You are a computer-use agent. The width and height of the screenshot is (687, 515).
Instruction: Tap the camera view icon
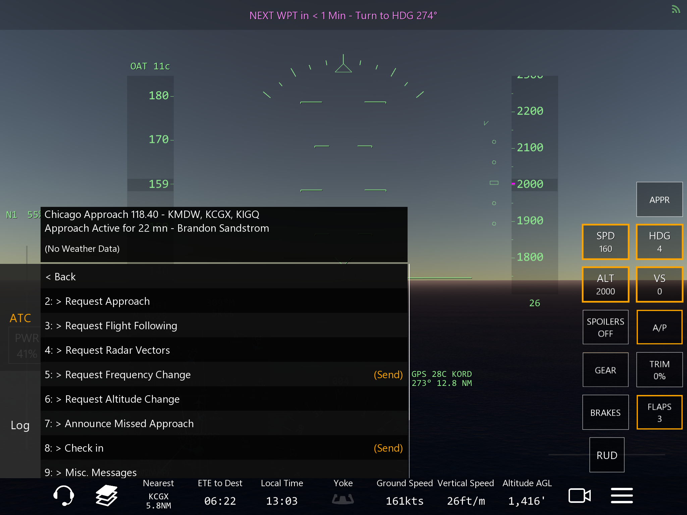(x=579, y=496)
